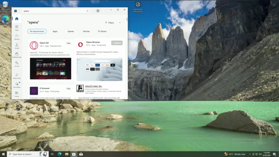Click the chevron next to Filters
This screenshot has width=279, height=157.
(x=120, y=23)
